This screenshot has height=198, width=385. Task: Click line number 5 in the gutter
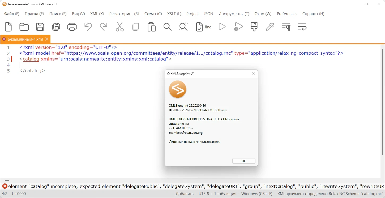pyautogui.click(x=8, y=71)
